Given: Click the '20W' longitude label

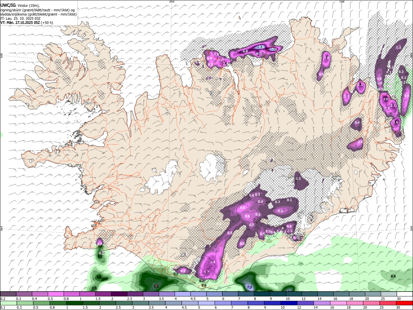Looking at the screenshot, I should click(x=172, y=2).
